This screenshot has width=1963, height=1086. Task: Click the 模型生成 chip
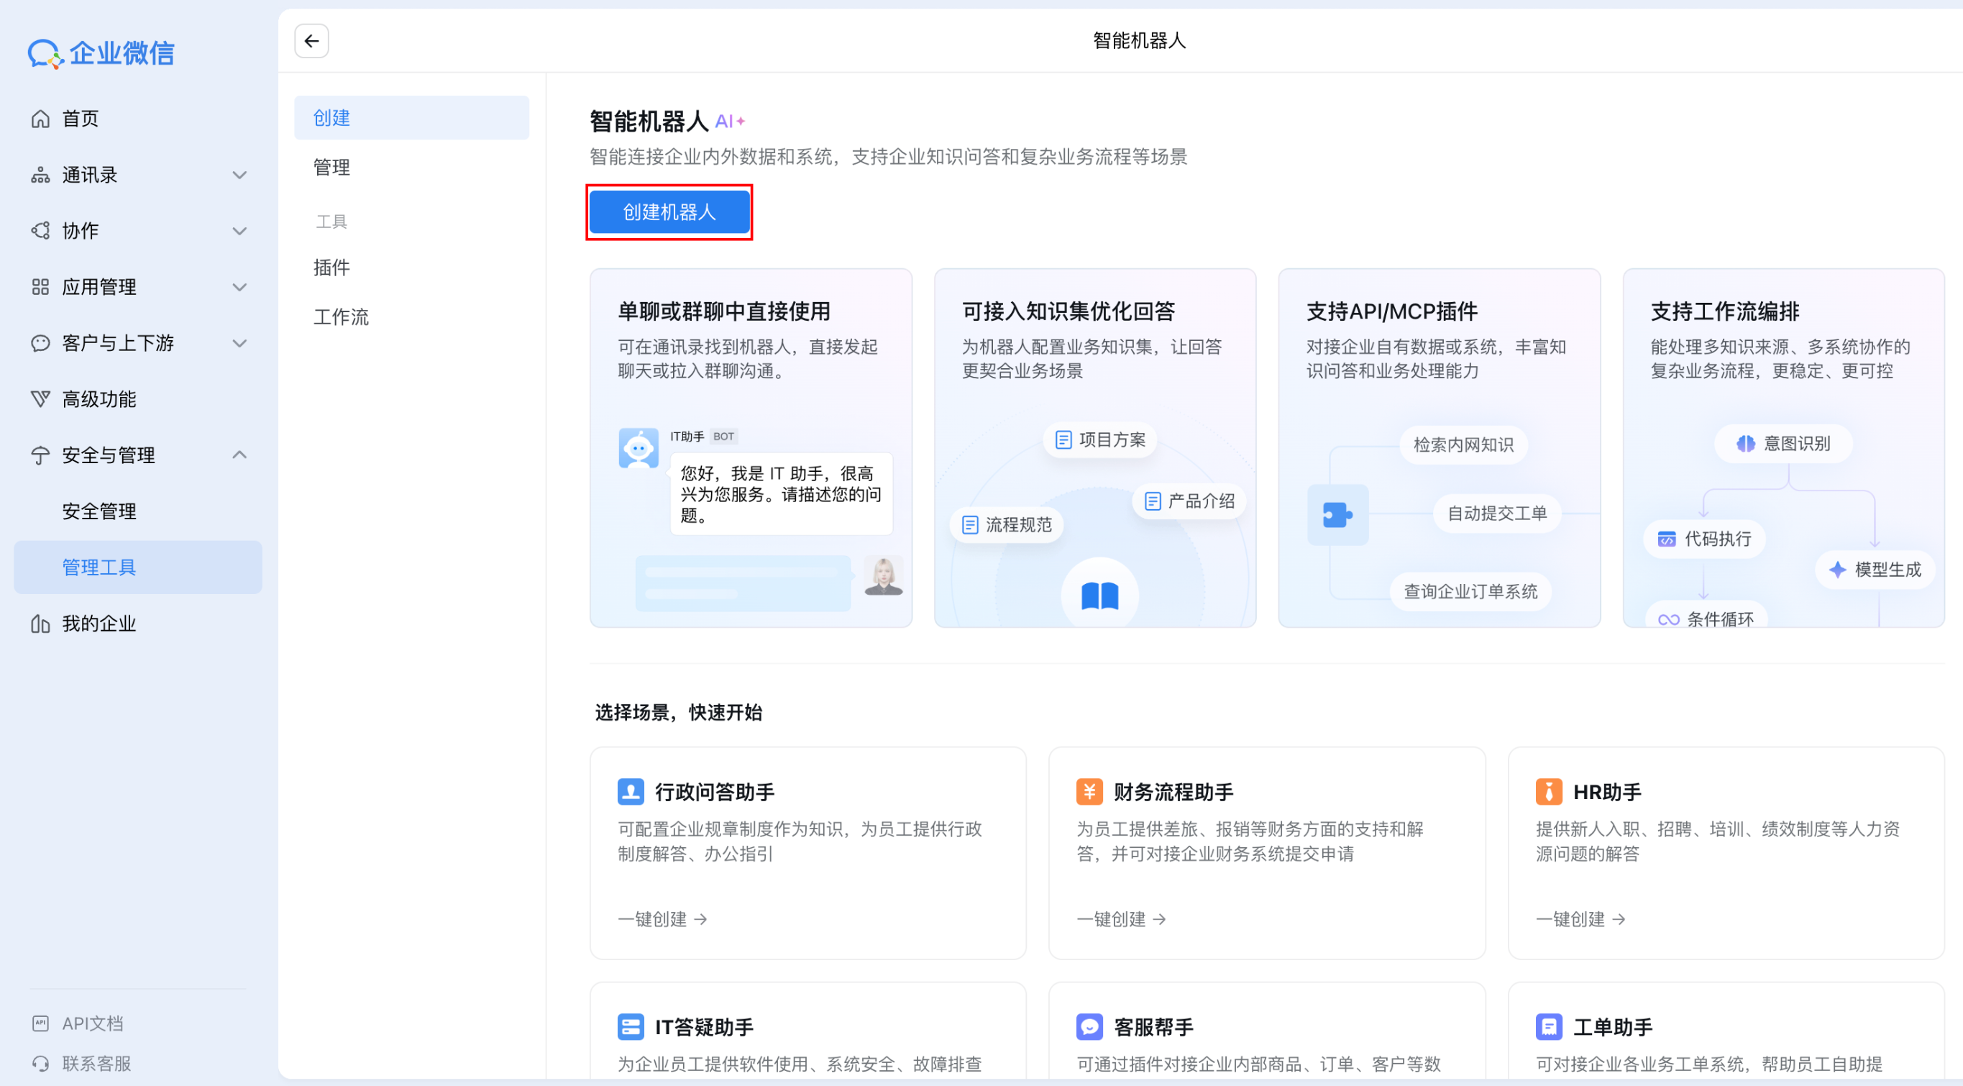click(x=1875, y=570)
